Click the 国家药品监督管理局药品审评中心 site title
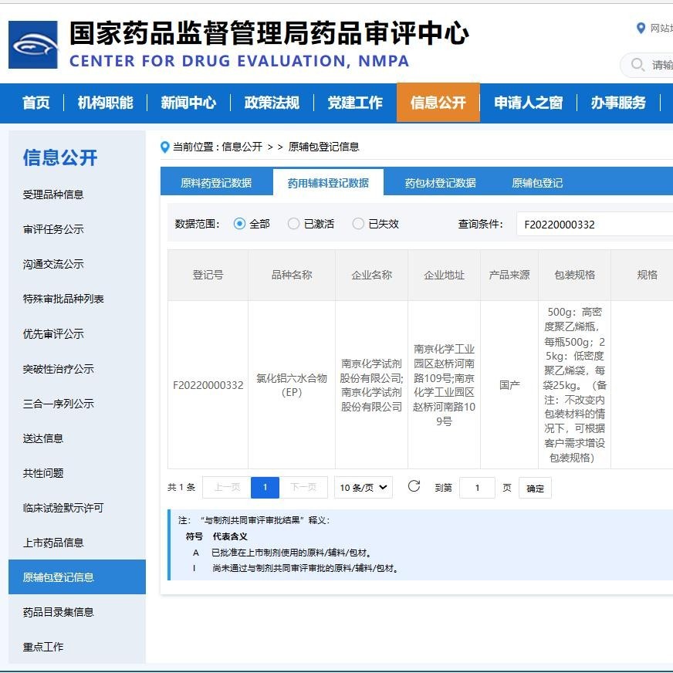The height and width of the screenshot is (673, 673). (x=269, y=33)
